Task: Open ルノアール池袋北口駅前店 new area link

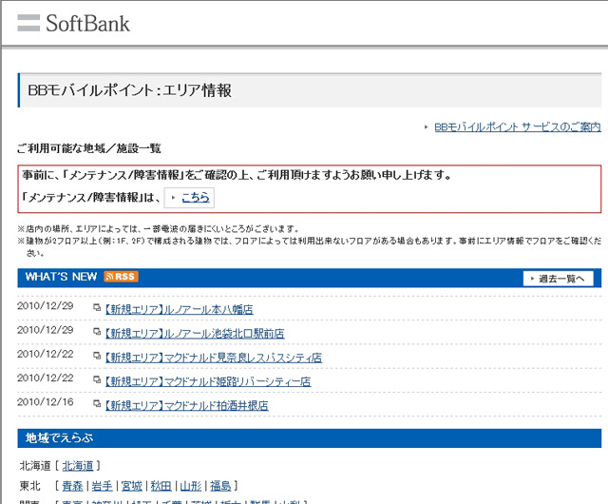Action: pyautogui.click(x=194, y=334)
